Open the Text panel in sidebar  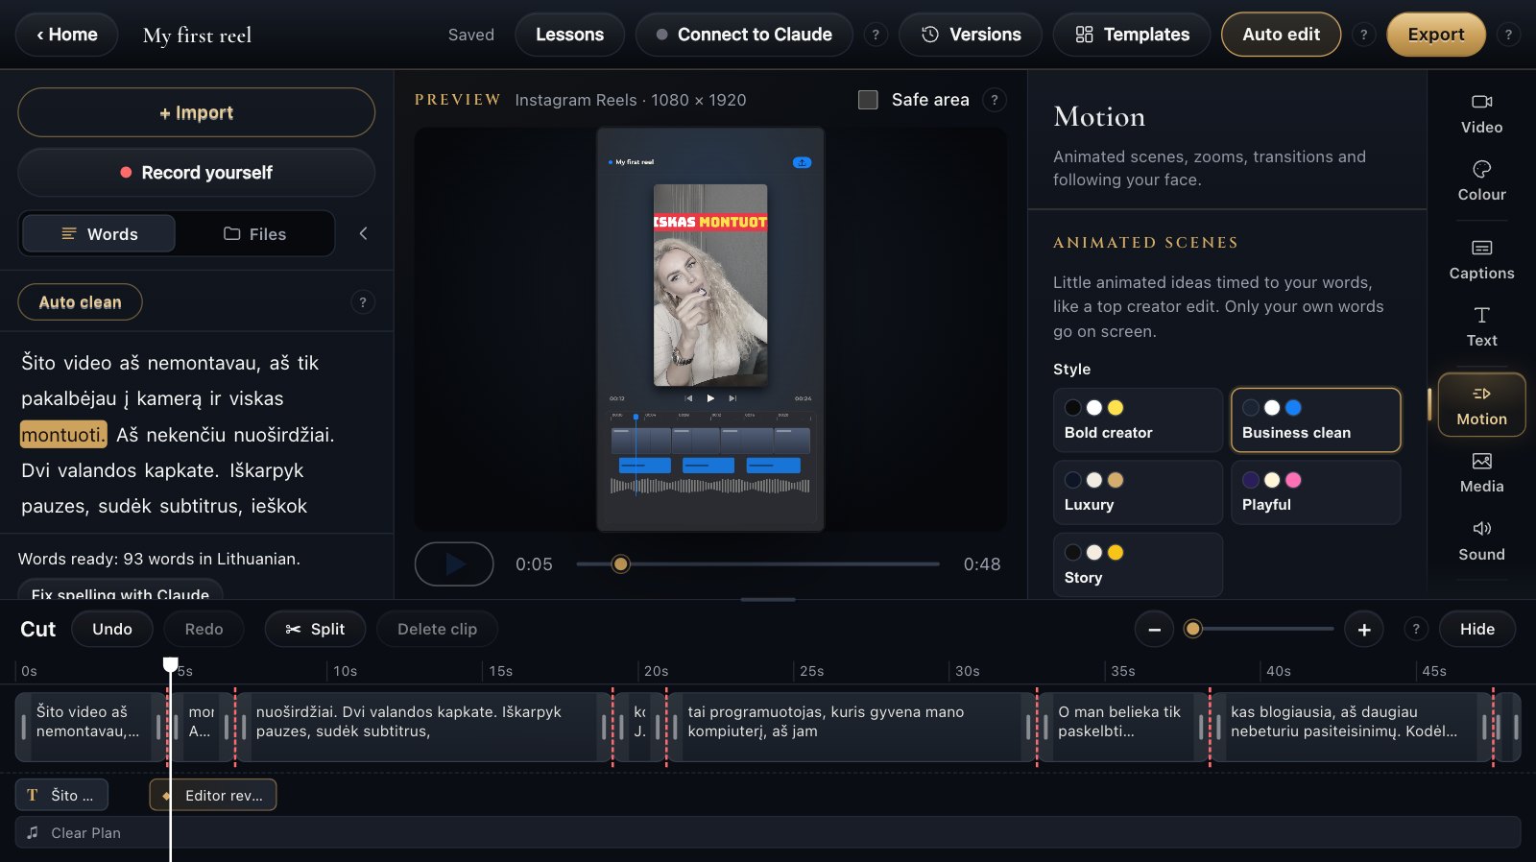click(x=1481, y=327)
